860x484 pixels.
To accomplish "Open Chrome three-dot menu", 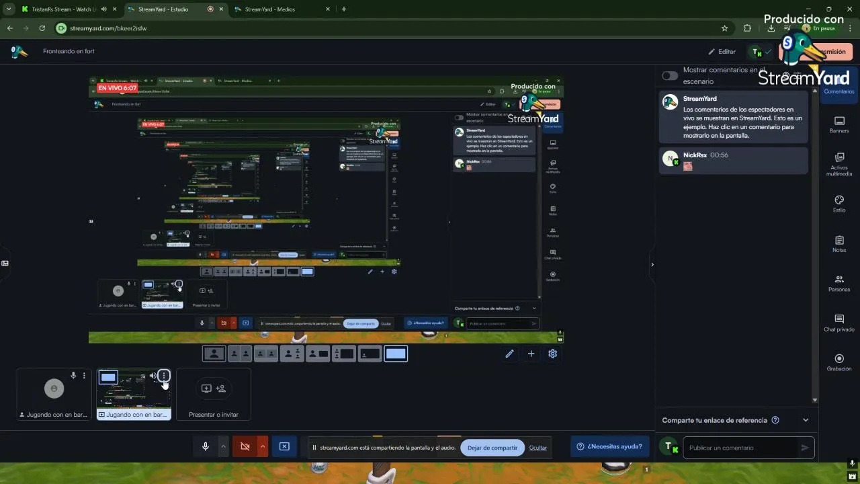I will [851, 28].
